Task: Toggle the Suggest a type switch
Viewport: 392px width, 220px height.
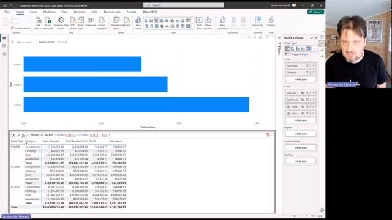Action: click(287, 54)
